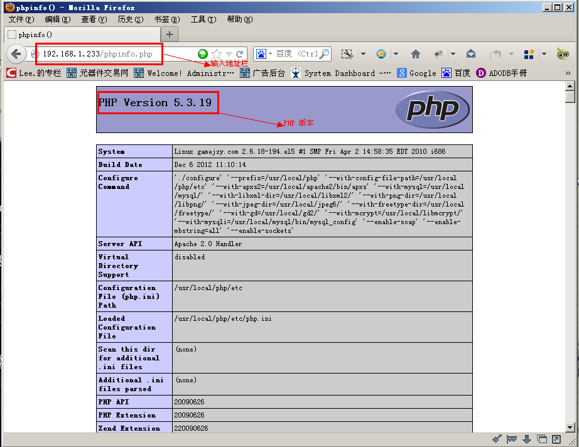Open the 历史 menu
The height and width of the screenshot is (447, 579).
pyautogui.click(x=131, y=19)
